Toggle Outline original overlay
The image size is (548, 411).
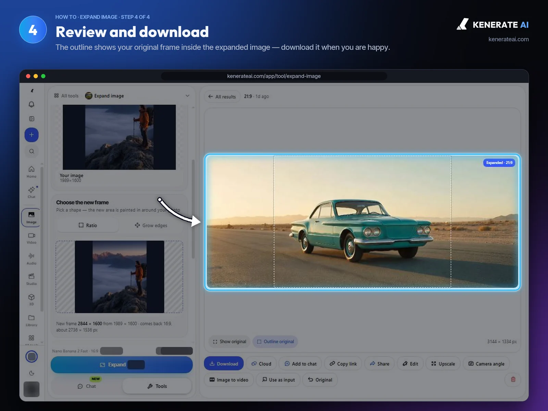tap(275, 342)
